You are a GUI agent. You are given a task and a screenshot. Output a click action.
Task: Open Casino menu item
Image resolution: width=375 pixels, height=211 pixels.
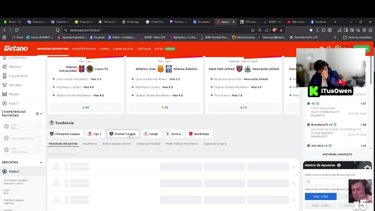[104, 49]
